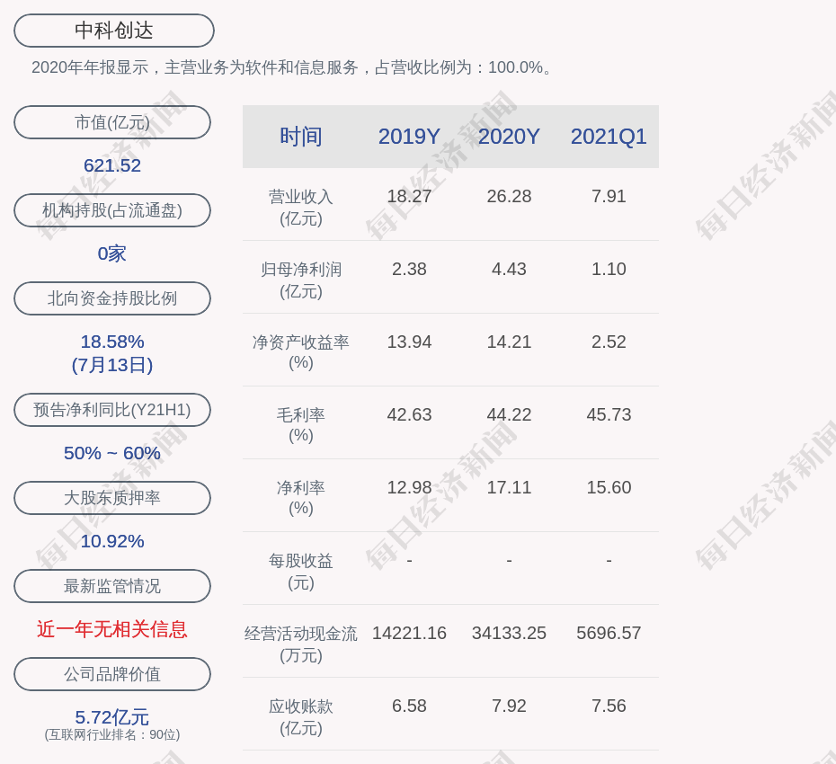Click the 净资产收益率 row label
836x764 pixels.
301,351
